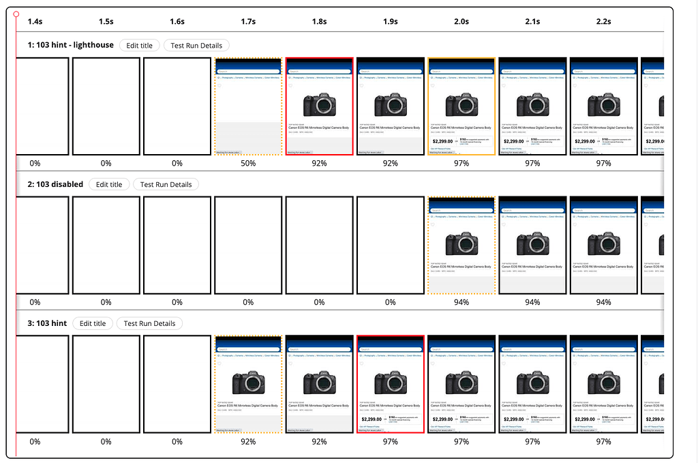This screenshot has width=698, height=463.
Task: Click the orange-outlined 97% frame in run 1
Action: coord(461,106)
